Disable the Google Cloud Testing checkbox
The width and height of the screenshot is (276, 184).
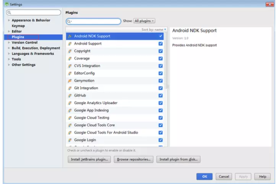pyautogui.click(x=161, y=117)
